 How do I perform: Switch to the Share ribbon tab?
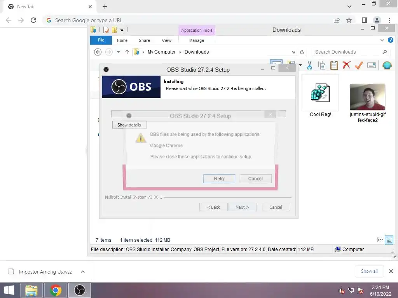(x=144, y=40)
